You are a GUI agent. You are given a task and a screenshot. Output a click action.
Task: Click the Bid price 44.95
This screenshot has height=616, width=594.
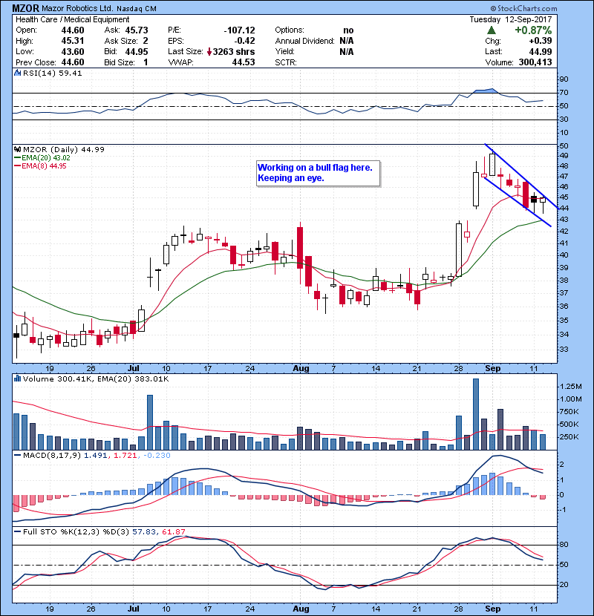tap(137, 52)
